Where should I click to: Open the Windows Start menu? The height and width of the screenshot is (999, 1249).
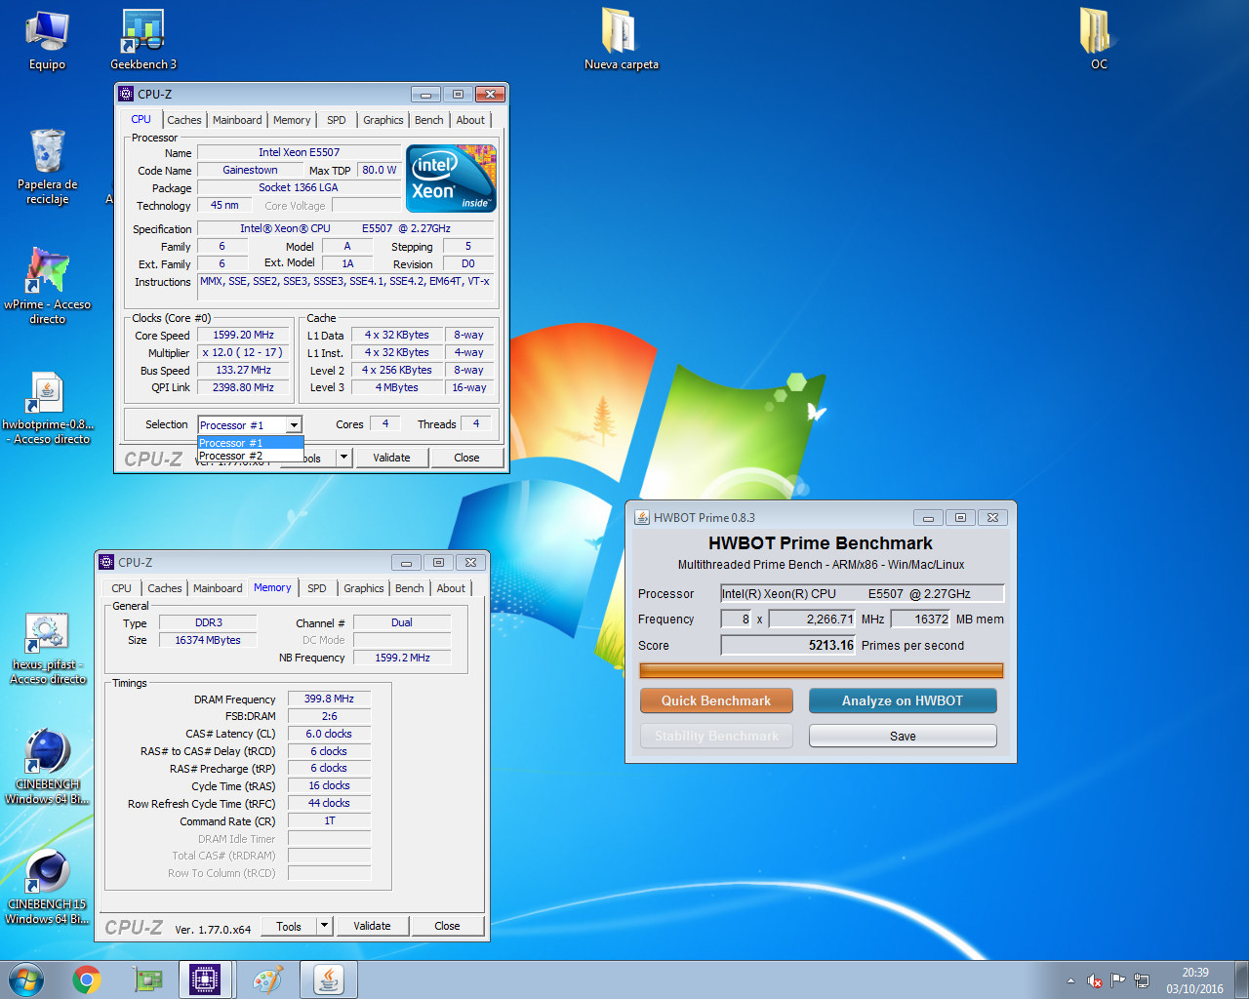pos(26,979)
